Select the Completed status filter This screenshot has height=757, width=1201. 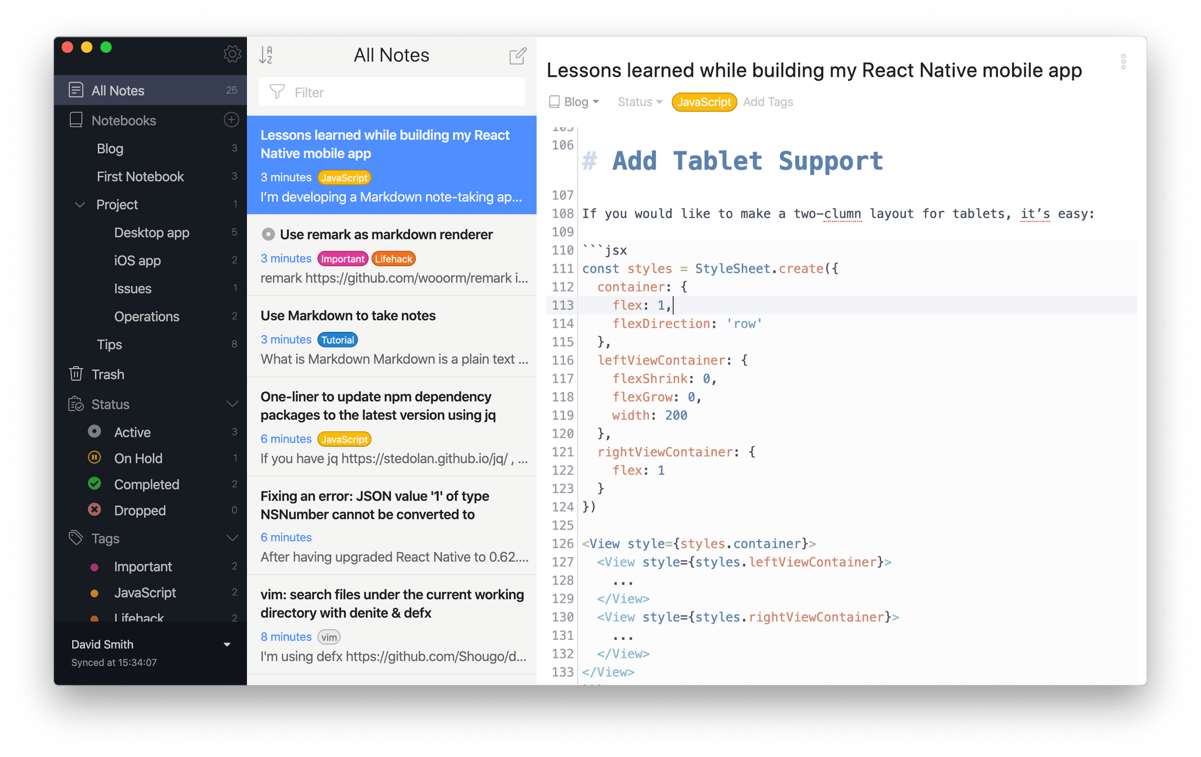(x=147, y=484)
